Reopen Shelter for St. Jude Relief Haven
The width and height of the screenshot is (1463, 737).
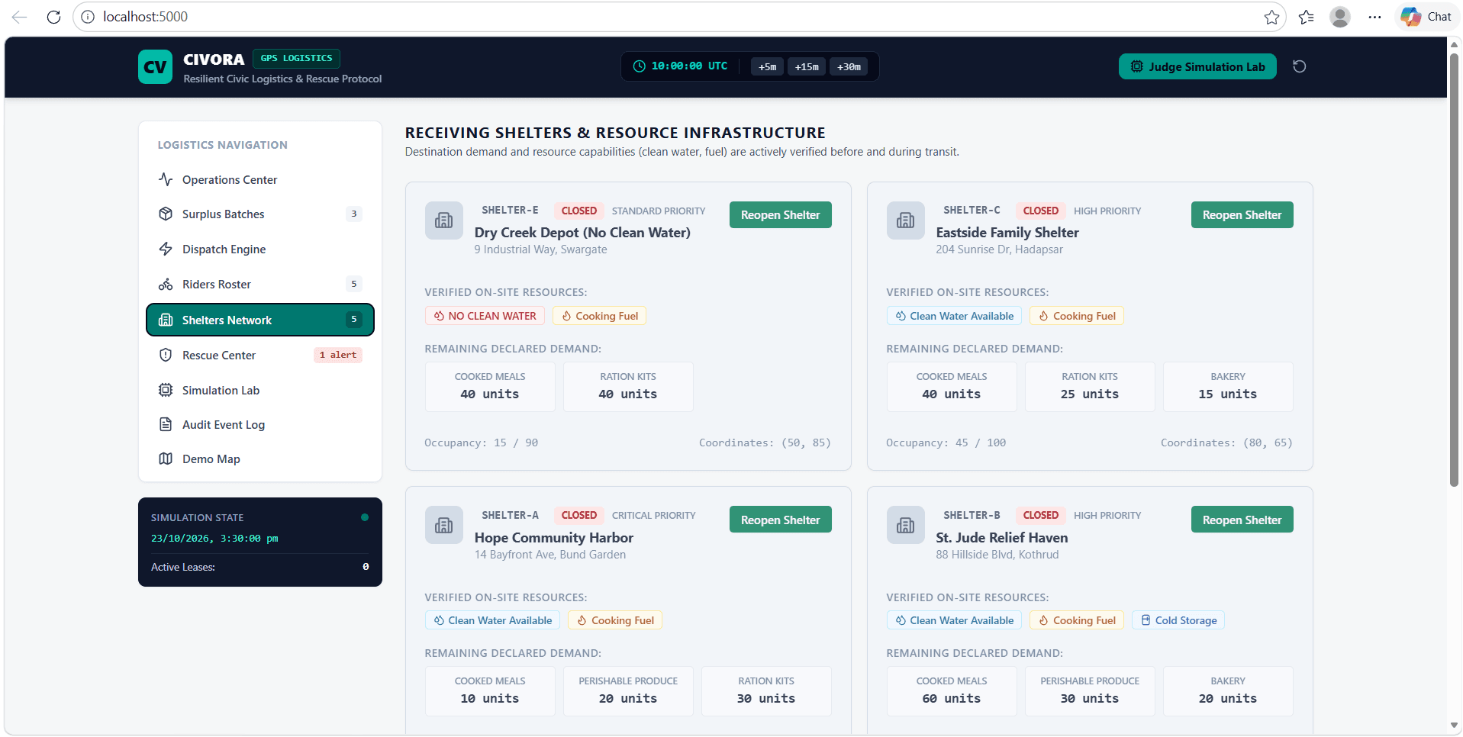click(x=1242, y=520)
